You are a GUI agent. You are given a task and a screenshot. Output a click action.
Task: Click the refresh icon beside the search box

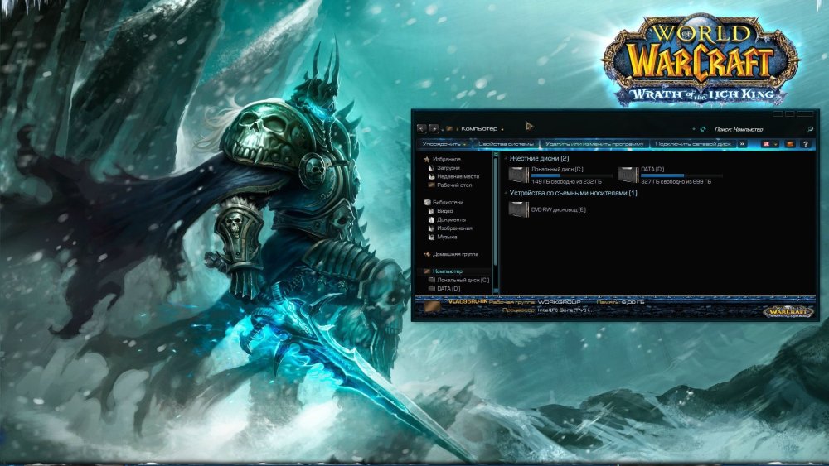[703, 129]
